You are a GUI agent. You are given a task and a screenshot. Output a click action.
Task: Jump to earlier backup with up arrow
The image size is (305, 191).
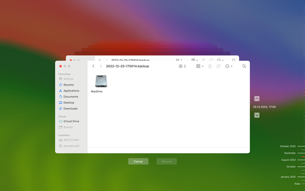(x=257, y=99)
